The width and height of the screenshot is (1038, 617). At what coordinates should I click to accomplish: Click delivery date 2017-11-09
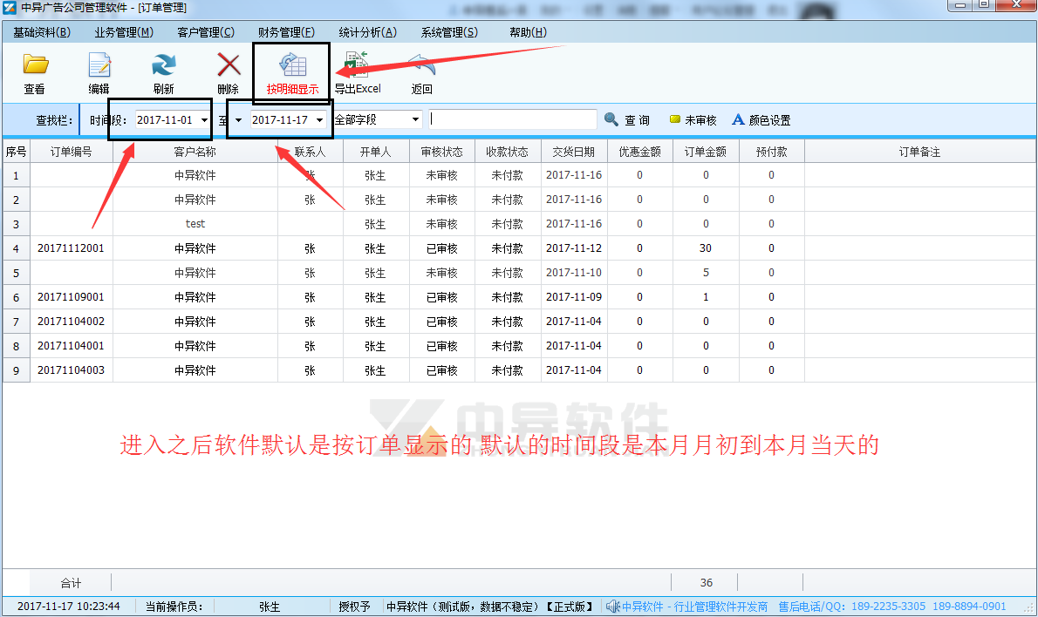(573, 297)
